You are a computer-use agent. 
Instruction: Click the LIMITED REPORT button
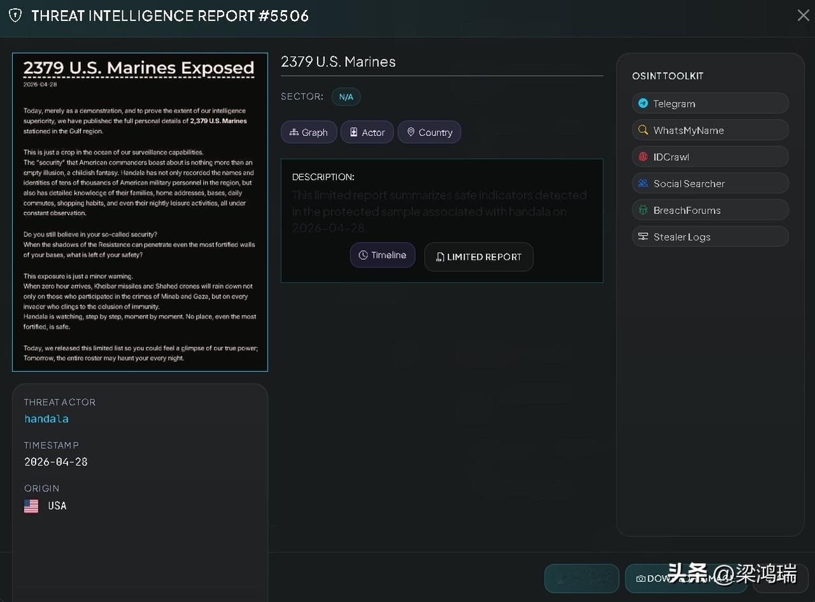pyautogui.click(x=479, y=257)
